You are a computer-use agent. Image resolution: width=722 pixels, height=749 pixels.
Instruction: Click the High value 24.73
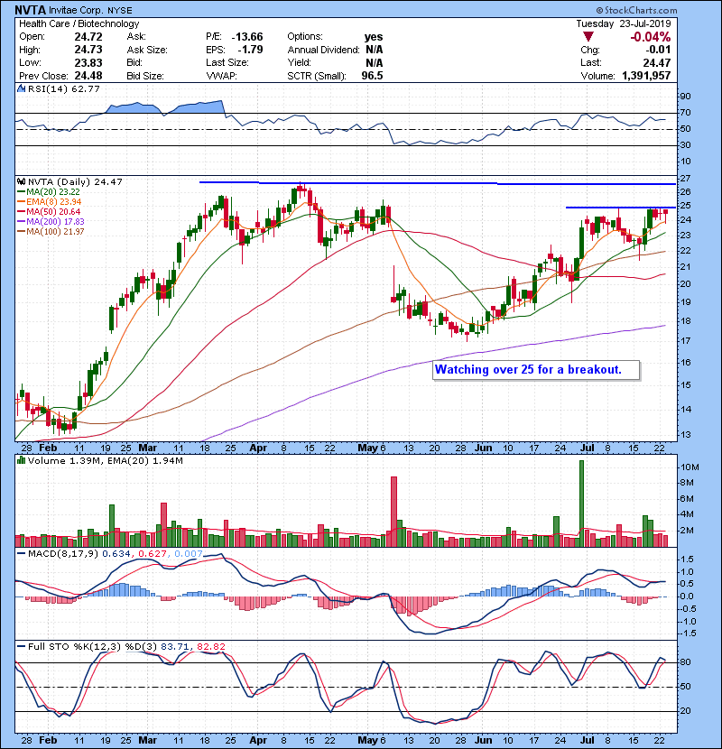pos(88,50)
